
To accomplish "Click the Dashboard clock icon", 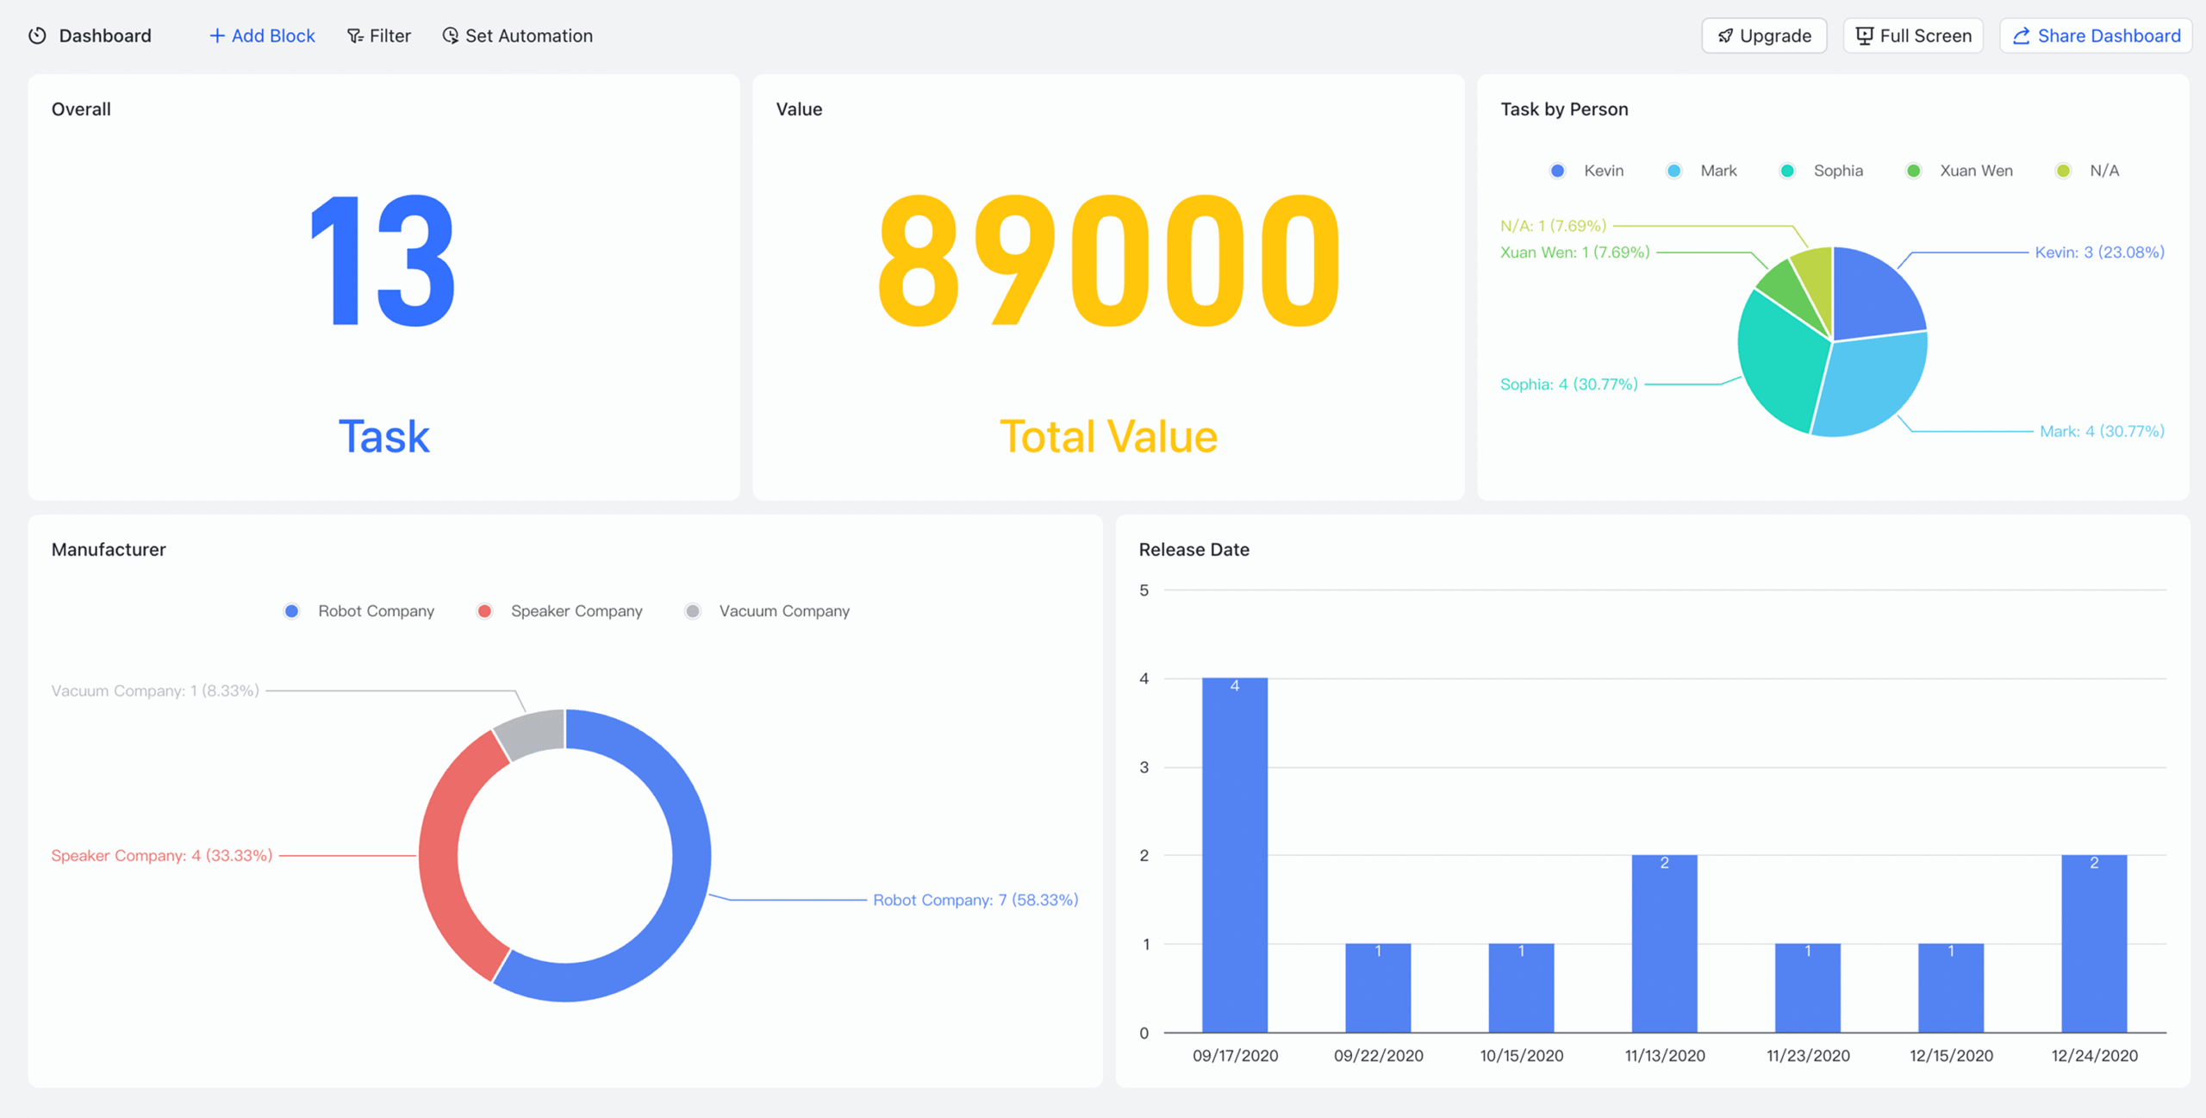I will click(37, 35).
